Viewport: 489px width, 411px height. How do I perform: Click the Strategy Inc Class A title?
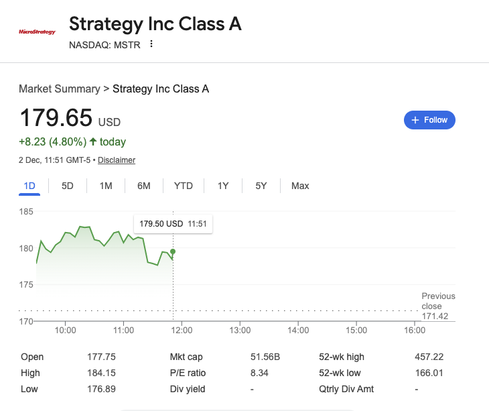(x=155, y=23)
